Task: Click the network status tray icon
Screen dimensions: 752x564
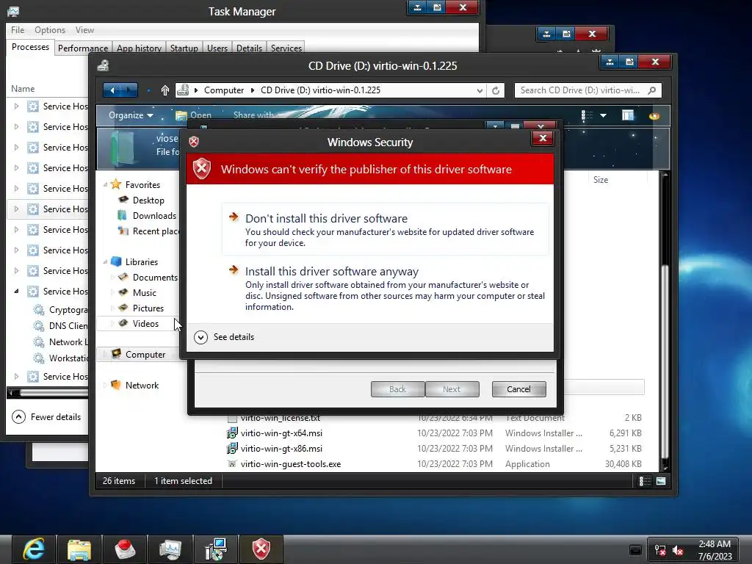Action: [660, 550]
